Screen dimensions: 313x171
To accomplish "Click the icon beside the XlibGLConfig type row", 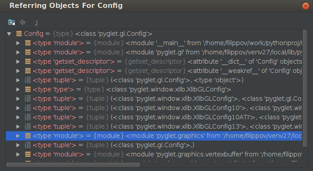I will pos(28,89).
